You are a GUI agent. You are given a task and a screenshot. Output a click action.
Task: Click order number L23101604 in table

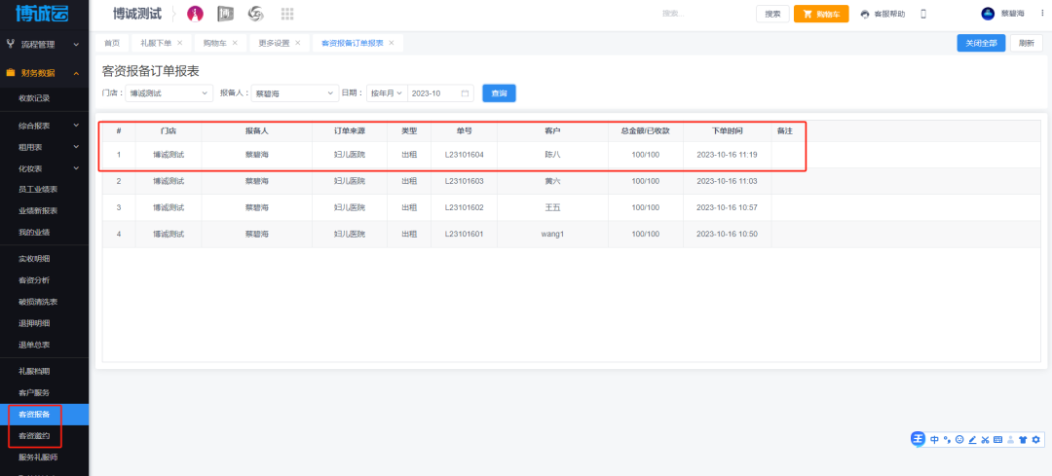465,154
